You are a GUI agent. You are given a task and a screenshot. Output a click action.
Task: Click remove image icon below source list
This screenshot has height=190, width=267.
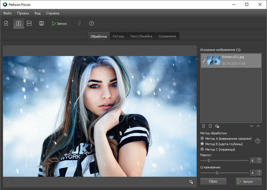point(210,127)
